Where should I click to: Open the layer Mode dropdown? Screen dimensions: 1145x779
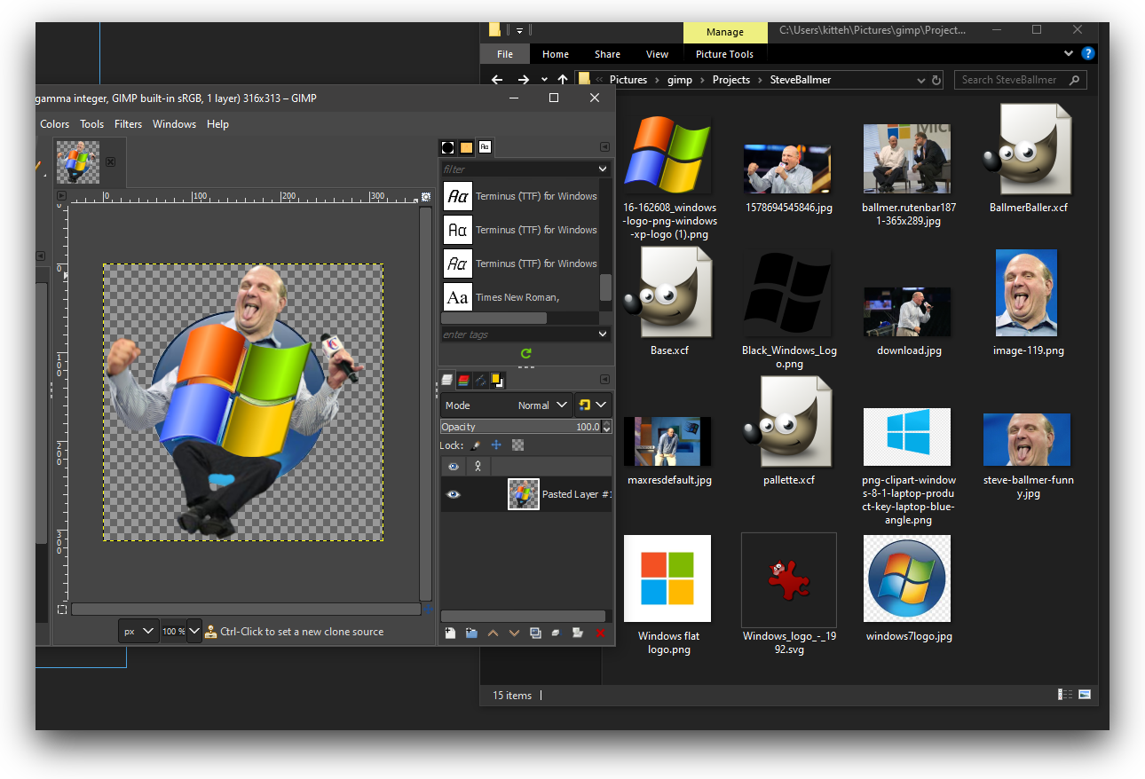tap(506, 405)
